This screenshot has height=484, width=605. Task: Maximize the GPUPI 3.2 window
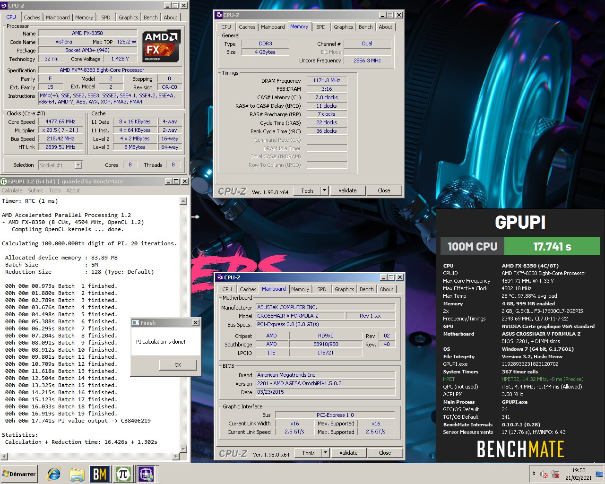[176, 181]
